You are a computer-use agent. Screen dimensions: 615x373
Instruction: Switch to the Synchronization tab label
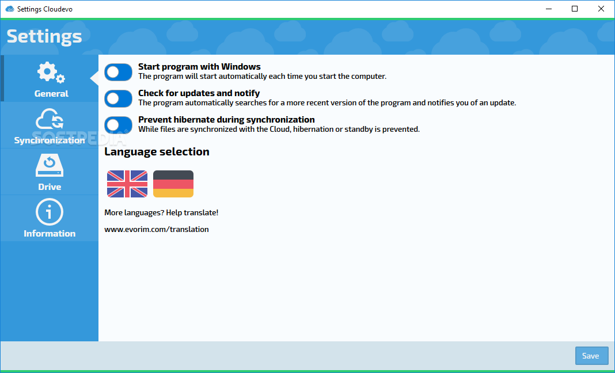[x=50, y=140]
